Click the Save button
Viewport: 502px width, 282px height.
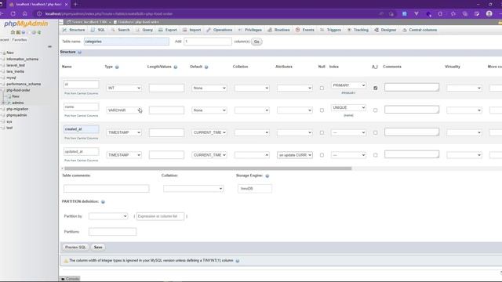(98, 248)
